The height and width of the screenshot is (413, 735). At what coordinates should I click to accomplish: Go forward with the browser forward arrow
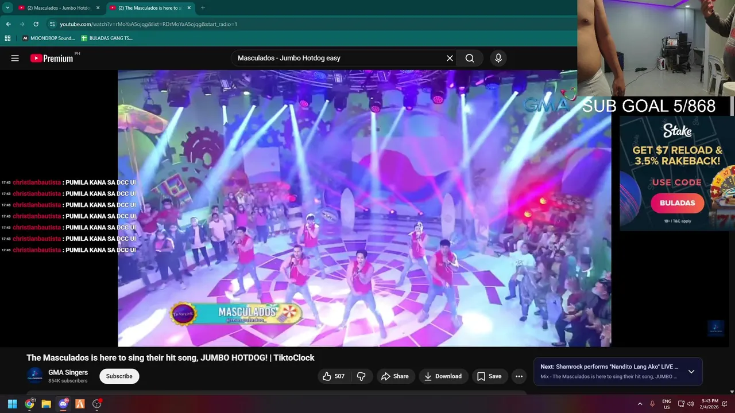click(22, 24)
